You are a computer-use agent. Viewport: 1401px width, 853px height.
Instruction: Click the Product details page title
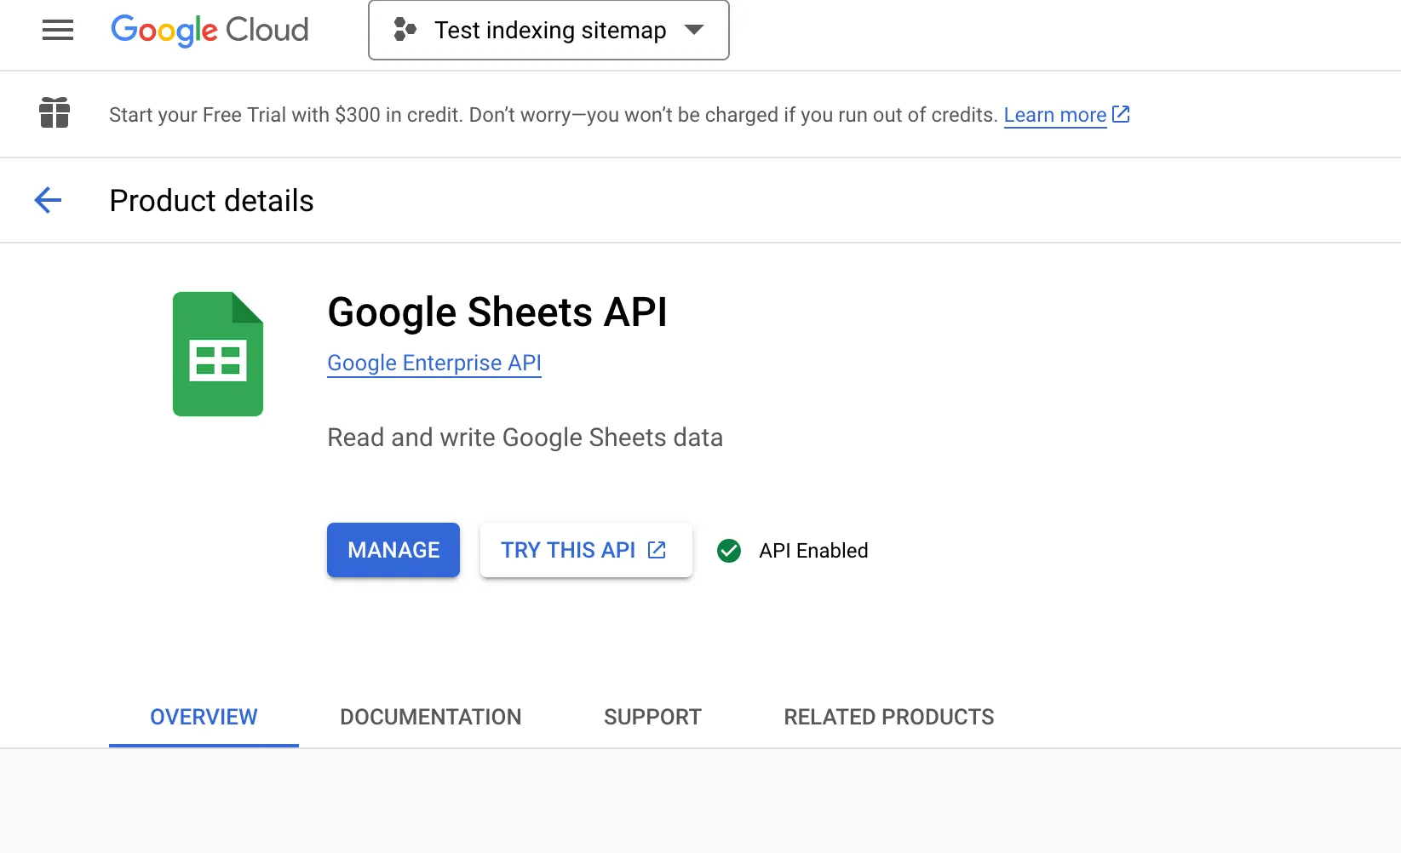pyautogui.click(x=212, y=201)
